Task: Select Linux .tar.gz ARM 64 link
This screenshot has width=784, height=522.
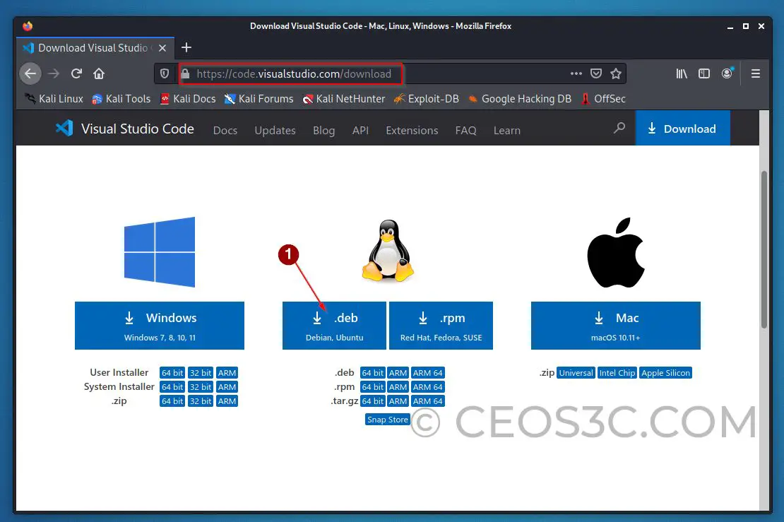Action: click(427, 401)
